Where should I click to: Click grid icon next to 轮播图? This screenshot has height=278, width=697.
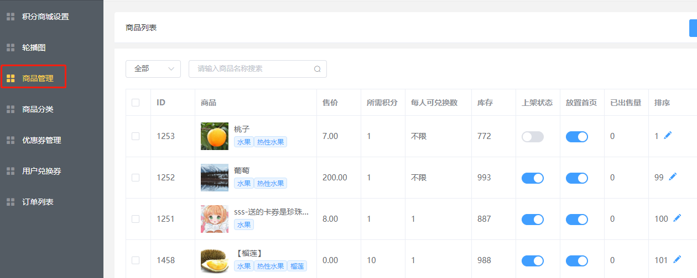(10, 47)
